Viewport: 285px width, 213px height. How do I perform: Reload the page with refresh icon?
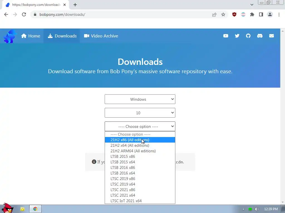click(24, 14)
